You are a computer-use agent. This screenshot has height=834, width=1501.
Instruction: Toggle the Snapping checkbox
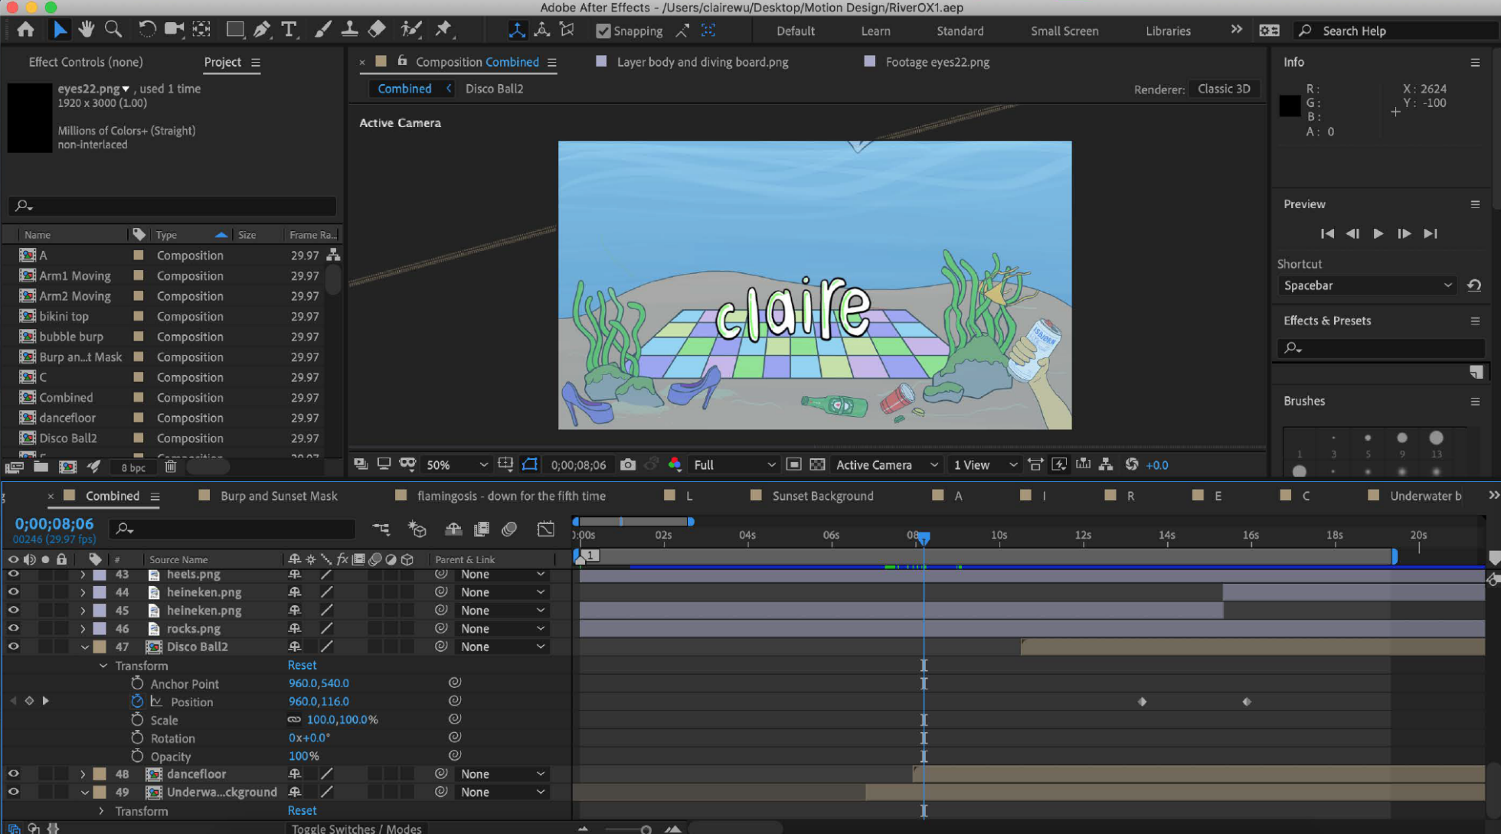point(603,31)
